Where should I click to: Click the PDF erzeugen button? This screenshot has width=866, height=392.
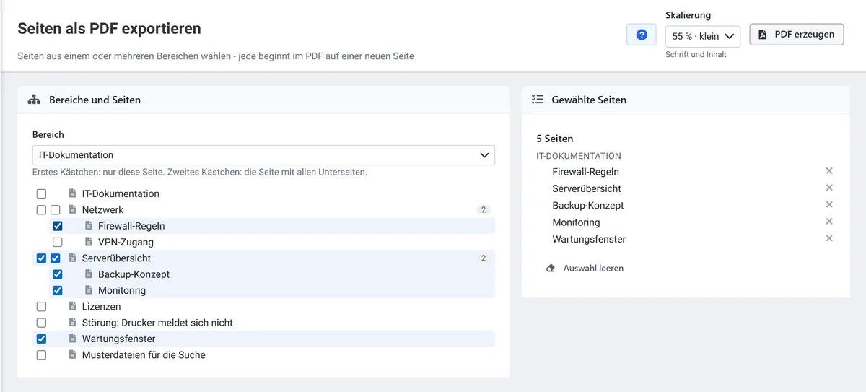click(797, 34)
